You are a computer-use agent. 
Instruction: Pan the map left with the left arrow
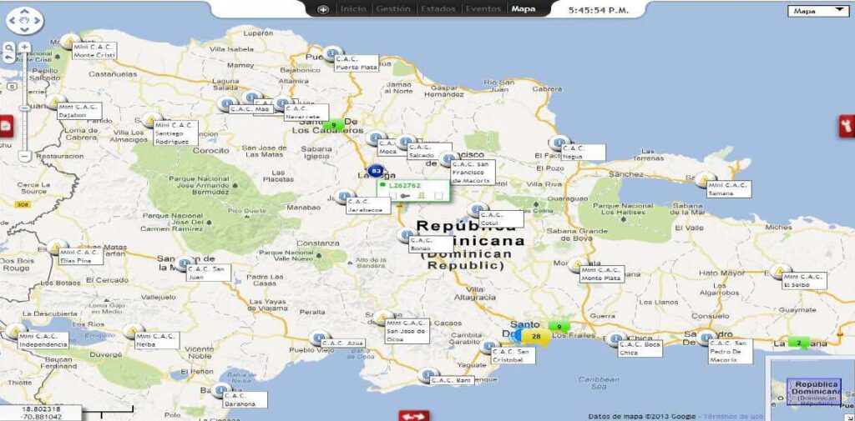(x=12, y=21)
